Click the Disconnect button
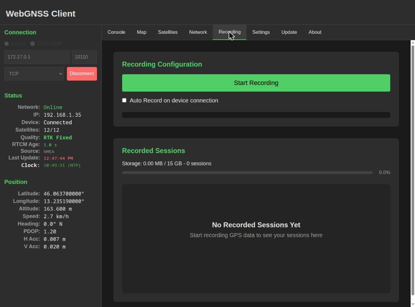The height and width of the screenshot is (307, 415). coord(82,73)
